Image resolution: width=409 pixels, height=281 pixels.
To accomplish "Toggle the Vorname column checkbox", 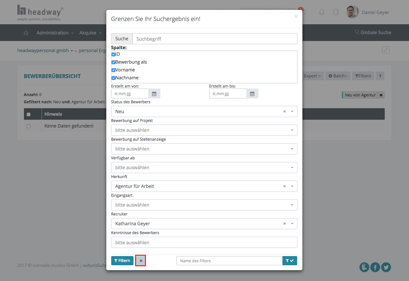I will click(113, 70).
